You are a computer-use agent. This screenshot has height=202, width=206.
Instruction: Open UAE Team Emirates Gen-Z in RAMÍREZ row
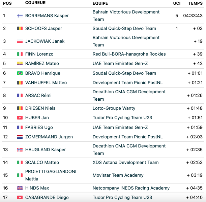[120, 64]
